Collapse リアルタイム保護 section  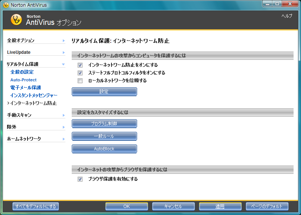[x=64, y=64]
